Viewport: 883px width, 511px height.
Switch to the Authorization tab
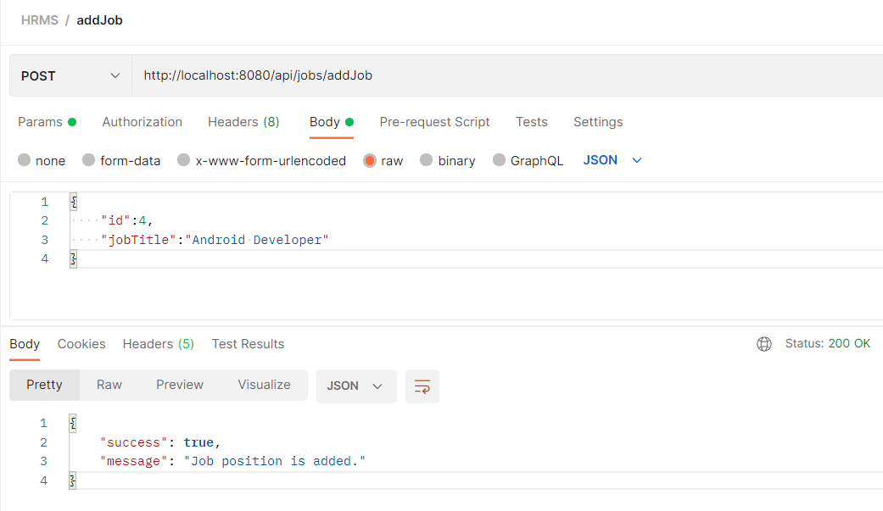[142, 122]
